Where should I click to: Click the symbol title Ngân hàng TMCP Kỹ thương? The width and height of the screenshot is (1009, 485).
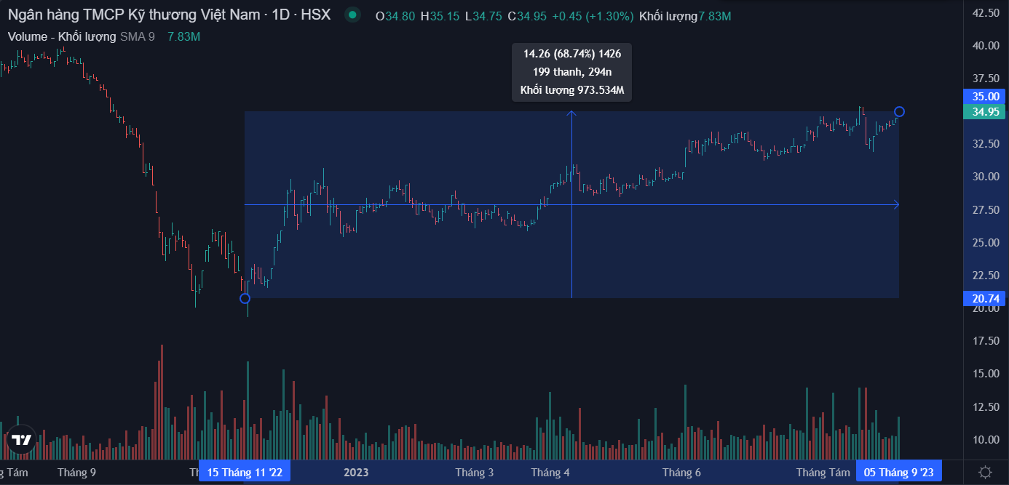(169, 15)
